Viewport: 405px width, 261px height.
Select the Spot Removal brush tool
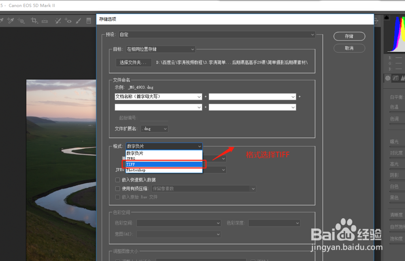point(58,21)
